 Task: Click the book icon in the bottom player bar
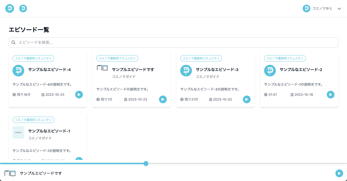[10, 173]
